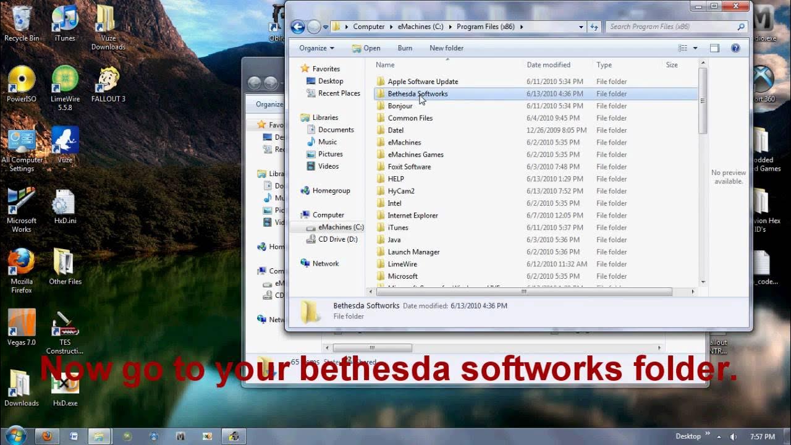This screenshot has height=445, width=791.
Task: Open the Vuze Downloads folder icon
Action: pos(108,28)
